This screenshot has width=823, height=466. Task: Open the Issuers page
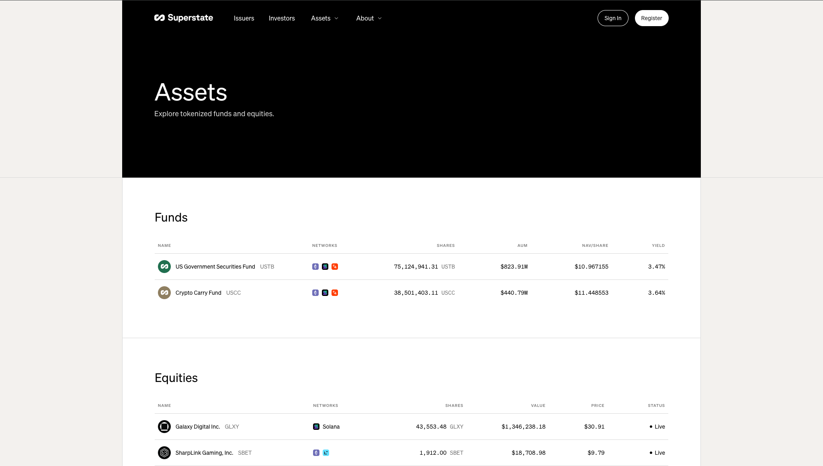244,18
